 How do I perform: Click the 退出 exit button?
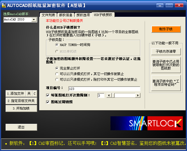(x=21, y=127)
